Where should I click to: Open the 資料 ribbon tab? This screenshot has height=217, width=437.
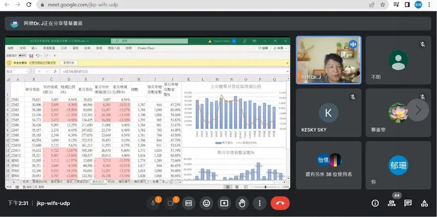[76, 48]
